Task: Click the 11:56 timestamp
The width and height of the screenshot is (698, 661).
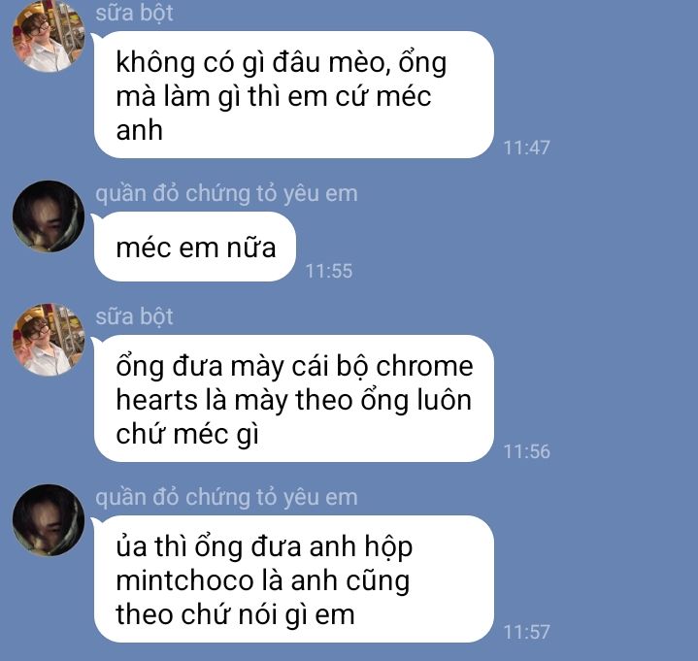Action: pyautogui.click(x=526, y=451)
